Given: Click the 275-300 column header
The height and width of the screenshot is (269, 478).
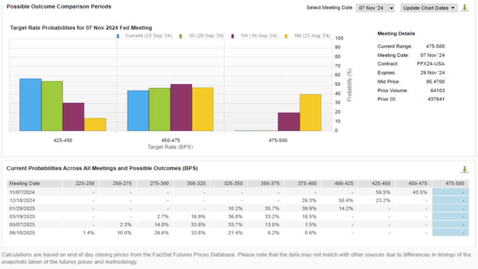Looking at the screenshot, I should tap(155, 183).
